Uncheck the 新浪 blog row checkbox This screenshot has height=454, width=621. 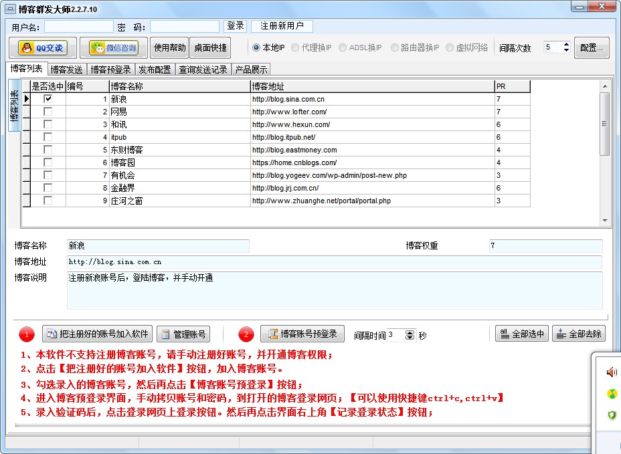pyautogui.click(x=48, y=99)
